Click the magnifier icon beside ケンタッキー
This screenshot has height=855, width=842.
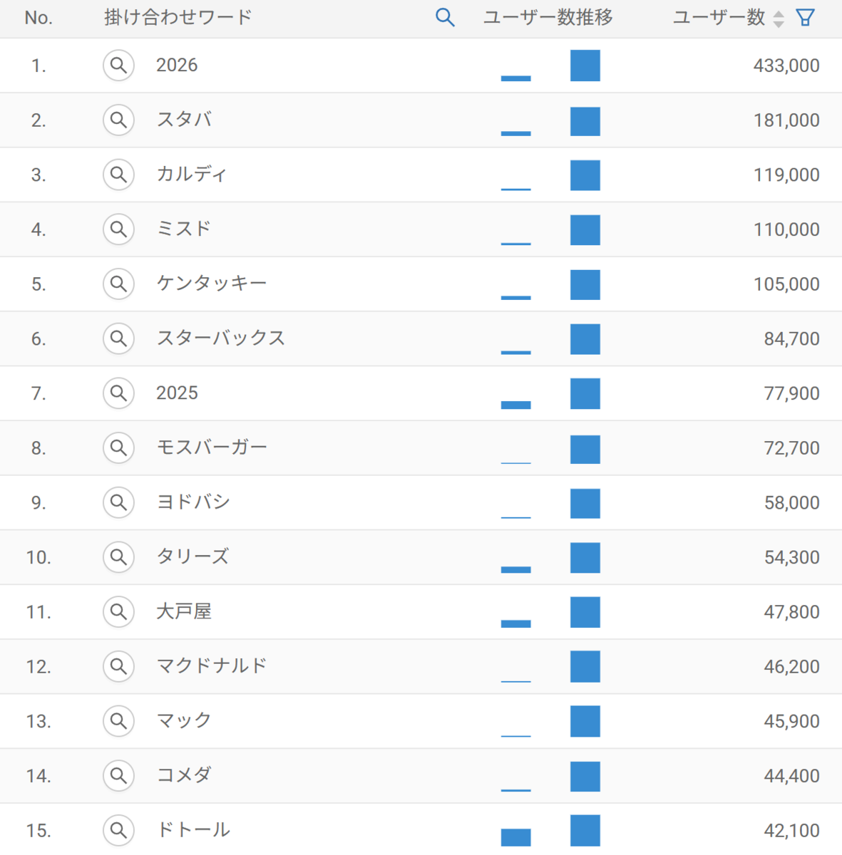(118, 284)
